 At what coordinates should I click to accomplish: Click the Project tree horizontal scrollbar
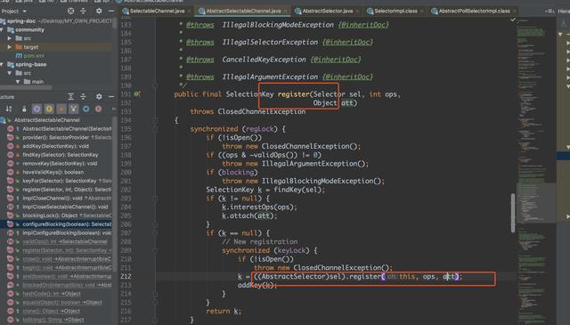point(26,87)
